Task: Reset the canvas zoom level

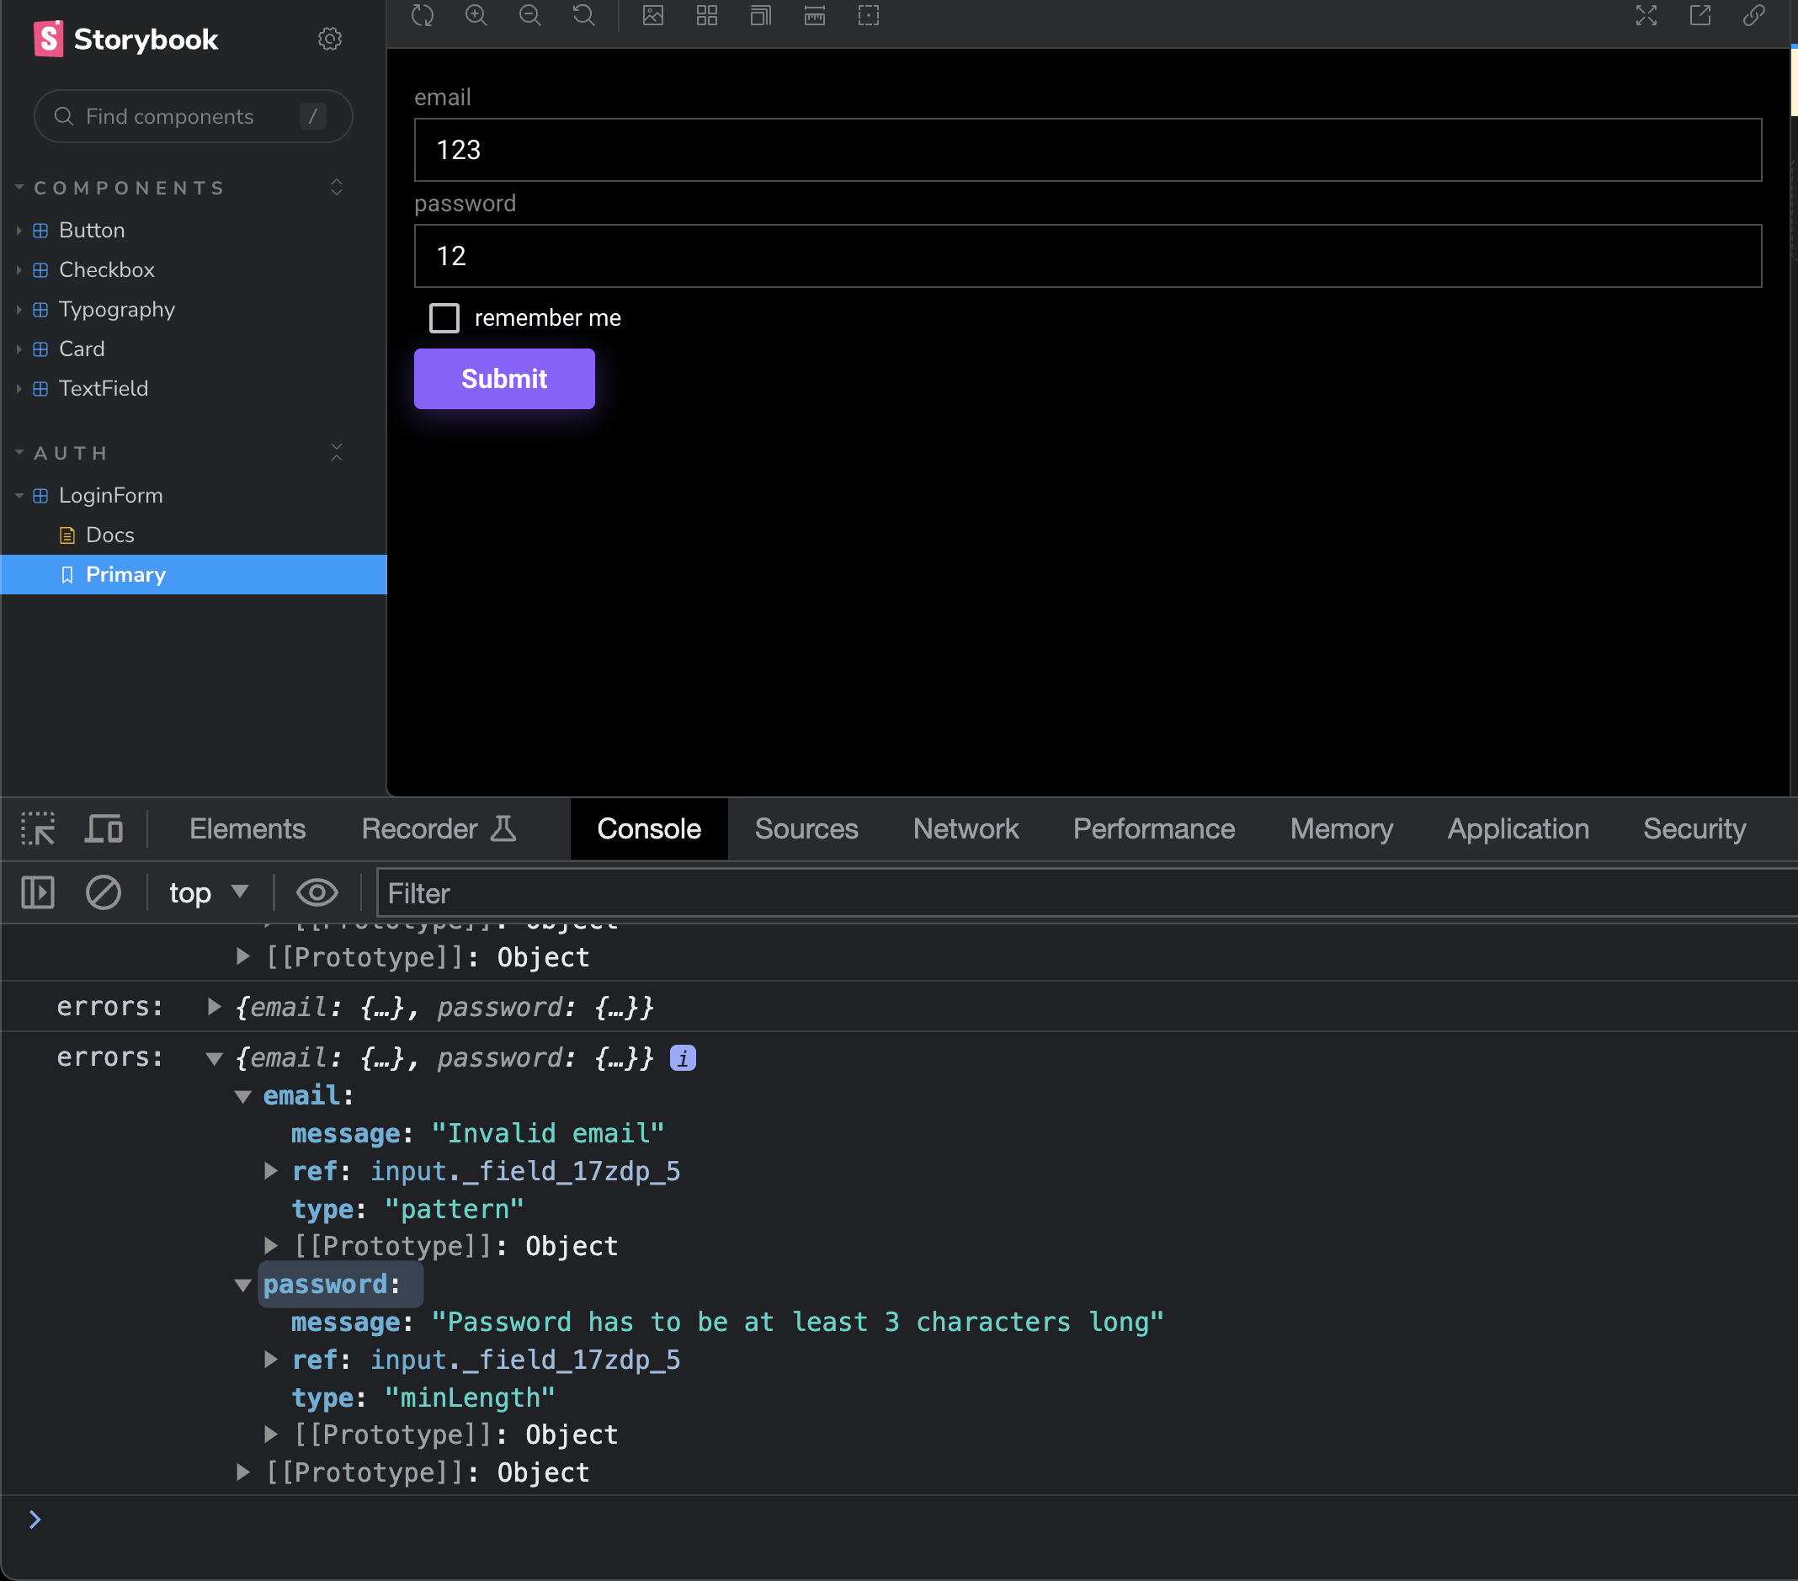Action: pyautogui.click(x=583, y=16)
